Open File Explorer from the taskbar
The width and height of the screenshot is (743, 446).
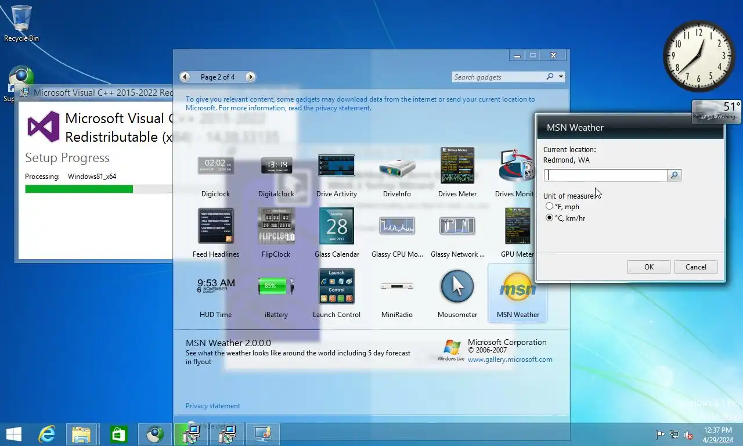[x=82, y=434]
